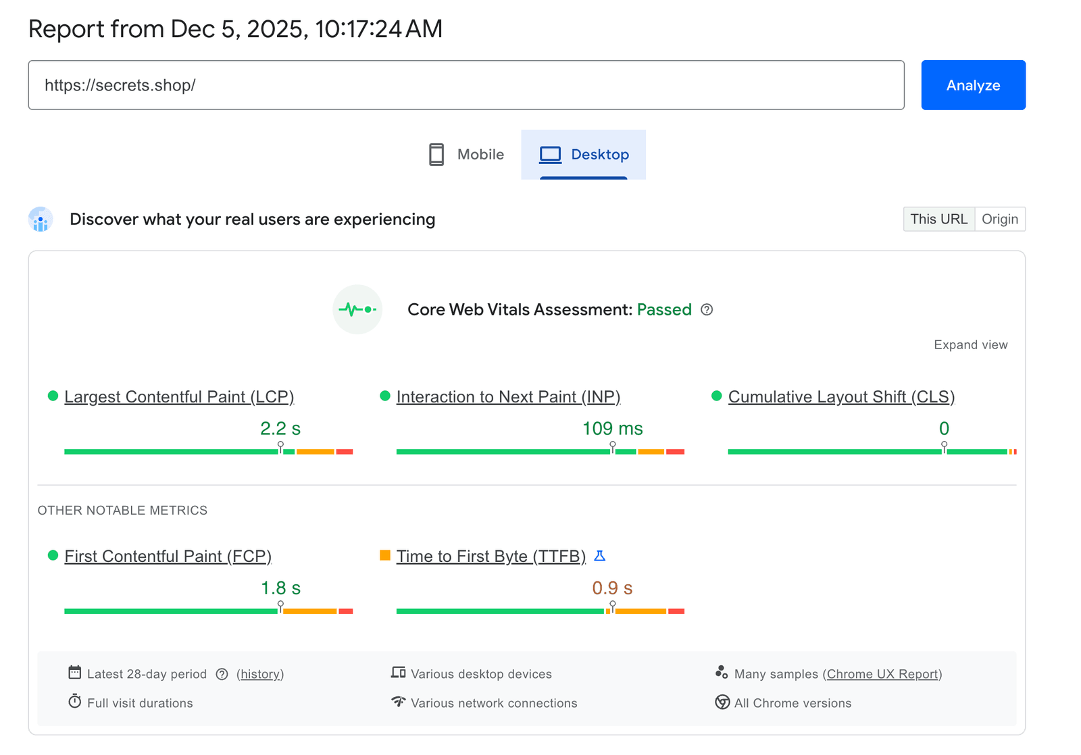Expand view of Core Web Vitals

(x=970, y=344)
